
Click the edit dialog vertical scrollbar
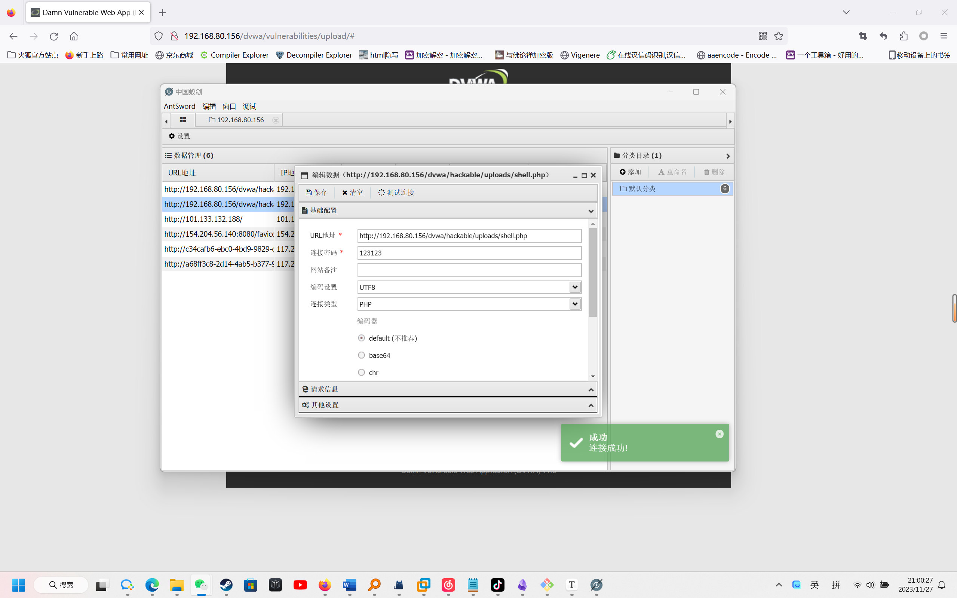592,273
